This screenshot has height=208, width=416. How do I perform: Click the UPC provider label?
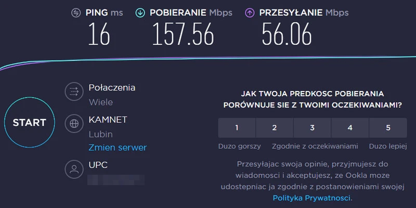point(99,165)
